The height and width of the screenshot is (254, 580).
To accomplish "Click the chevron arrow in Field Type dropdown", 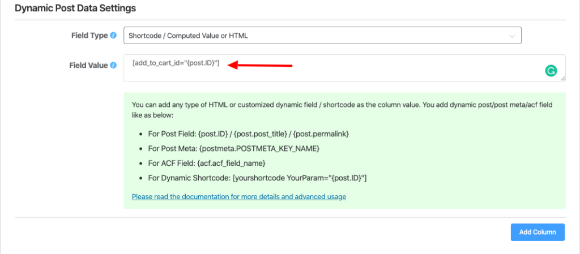I will click(x=512, y=36).
